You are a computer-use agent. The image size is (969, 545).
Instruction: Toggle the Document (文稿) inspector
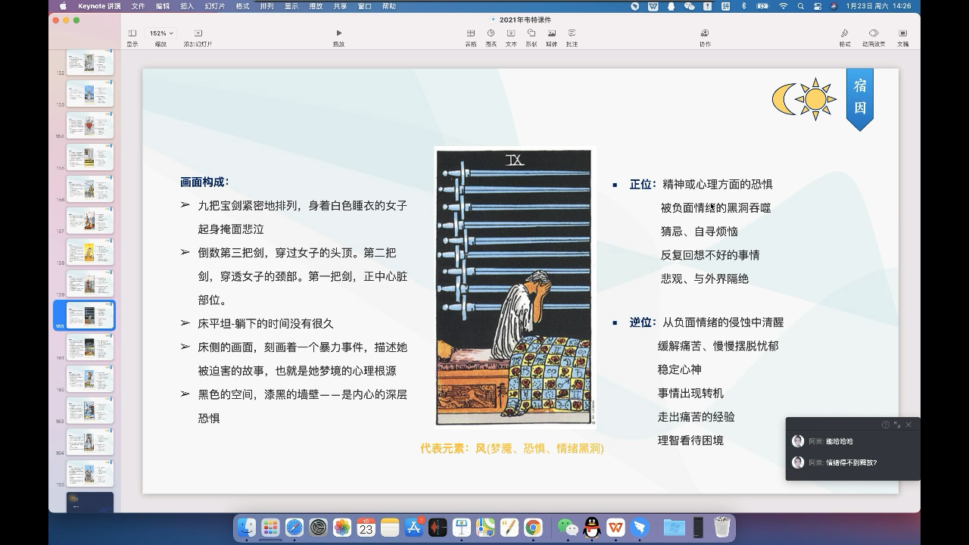click(902, 38)
